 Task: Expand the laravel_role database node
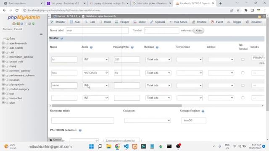(3, 62)
